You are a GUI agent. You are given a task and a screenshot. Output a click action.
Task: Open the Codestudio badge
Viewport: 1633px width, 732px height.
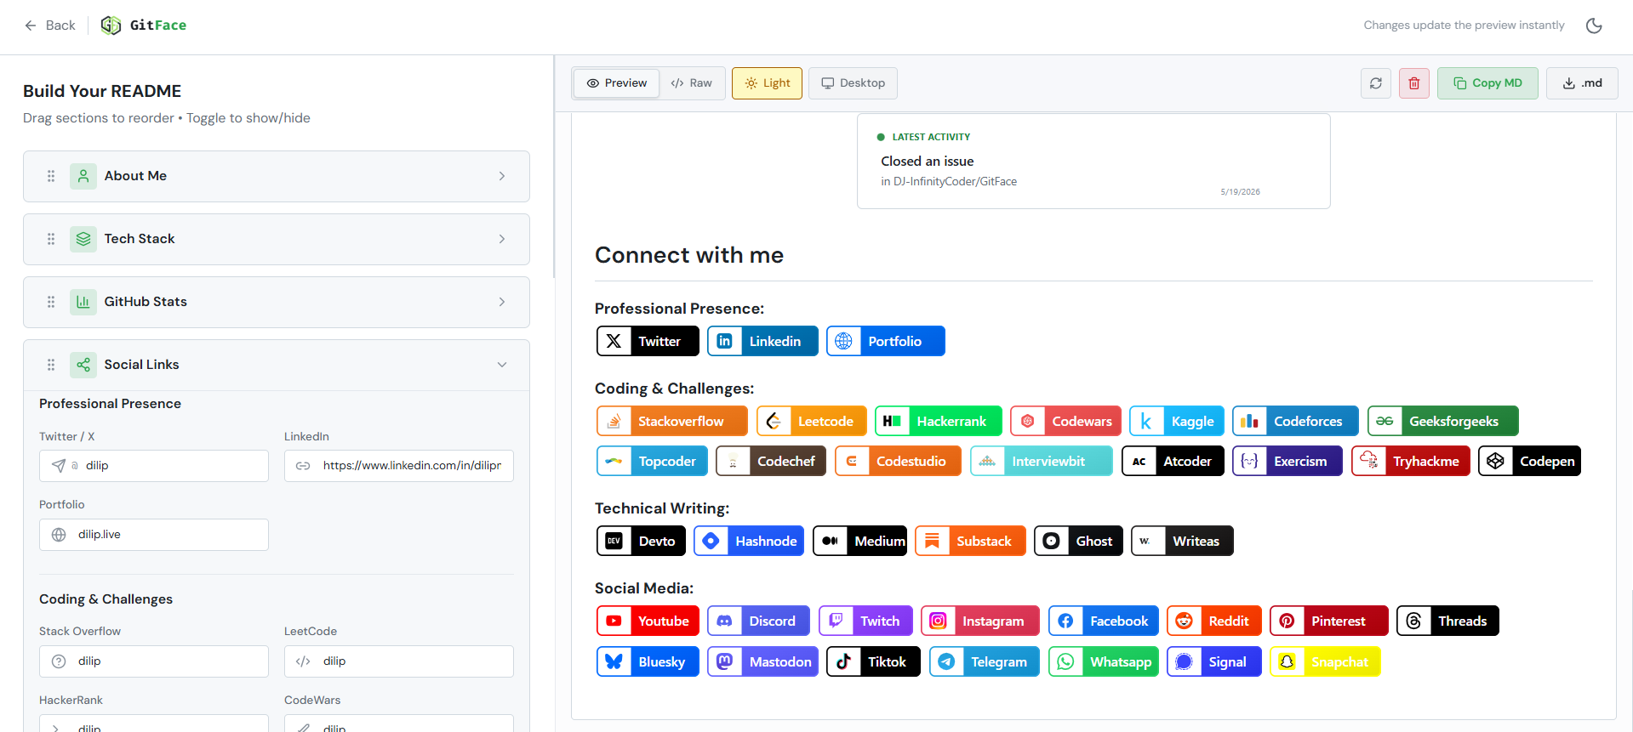tap(898, 461)
